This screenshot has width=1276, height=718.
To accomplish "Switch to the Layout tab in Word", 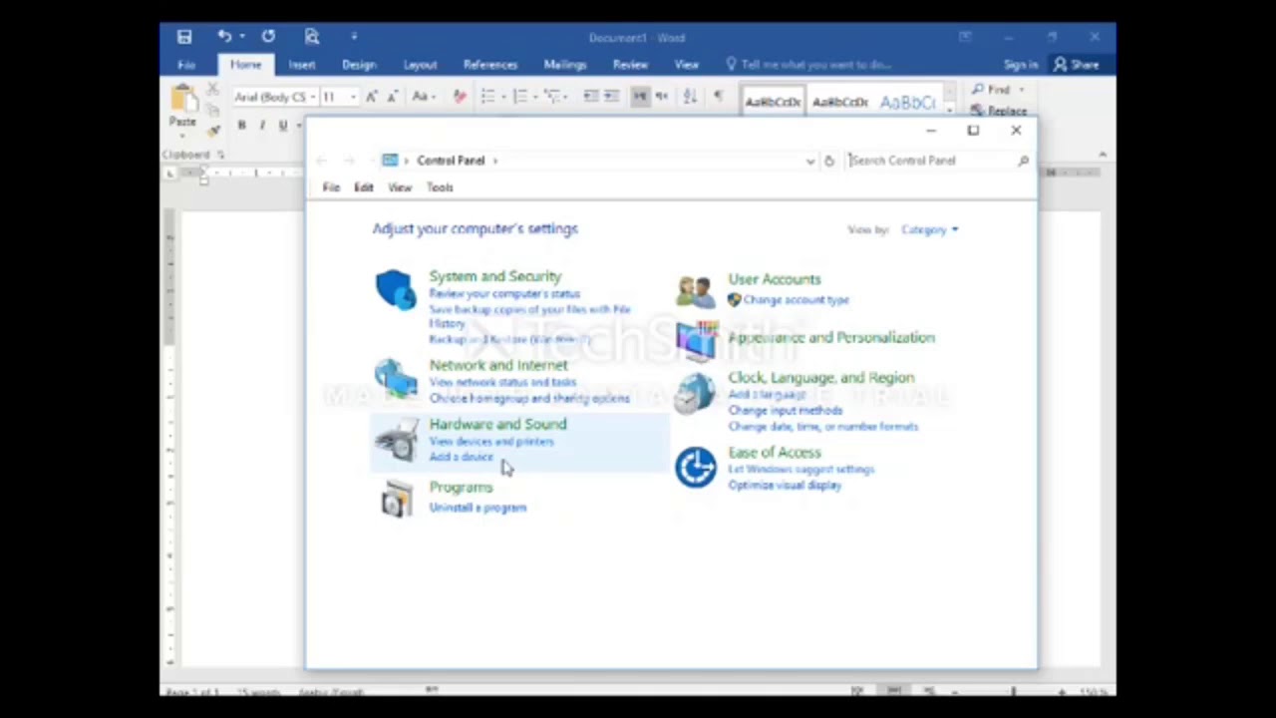I will [420, 65].
